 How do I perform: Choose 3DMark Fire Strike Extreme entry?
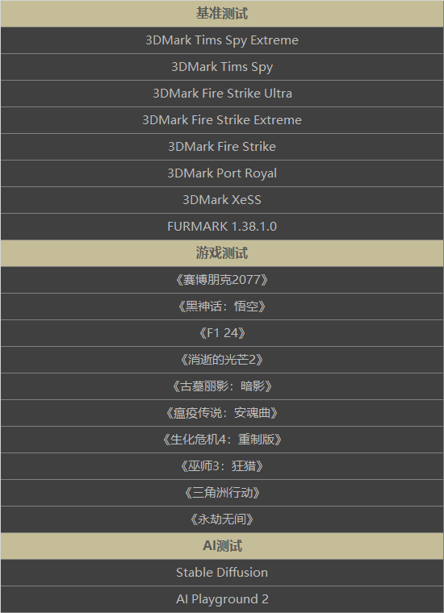[x=222, y=120]
